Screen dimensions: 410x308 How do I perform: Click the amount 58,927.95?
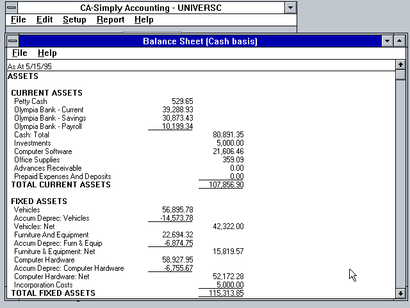[177, 260]
